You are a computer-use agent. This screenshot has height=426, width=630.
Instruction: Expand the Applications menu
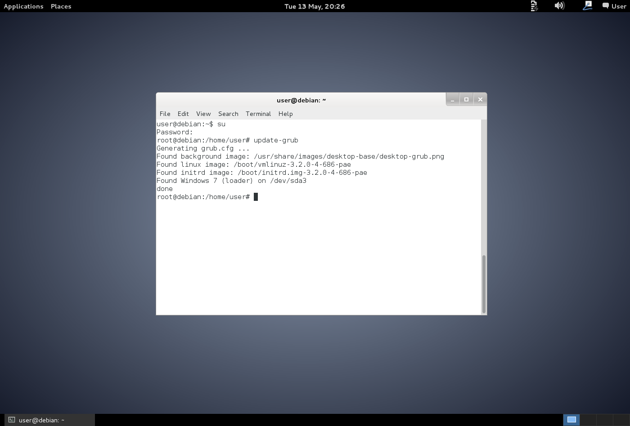tap(23, 6)
